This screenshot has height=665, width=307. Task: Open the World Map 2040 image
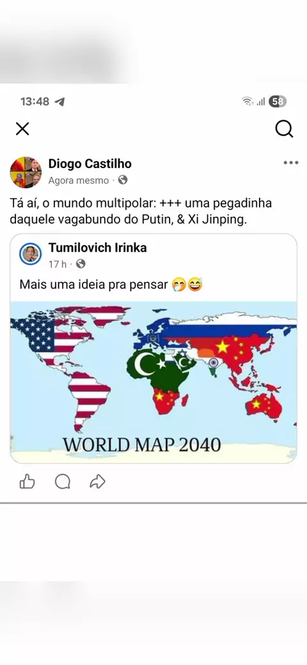click(153, 382)
